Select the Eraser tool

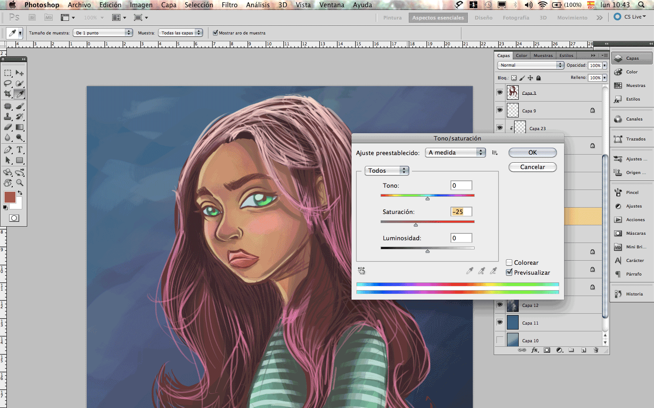coord(8,127)
